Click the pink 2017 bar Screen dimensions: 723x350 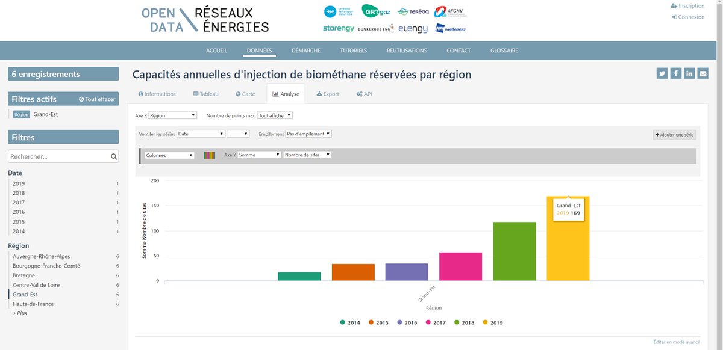(461, 266)
